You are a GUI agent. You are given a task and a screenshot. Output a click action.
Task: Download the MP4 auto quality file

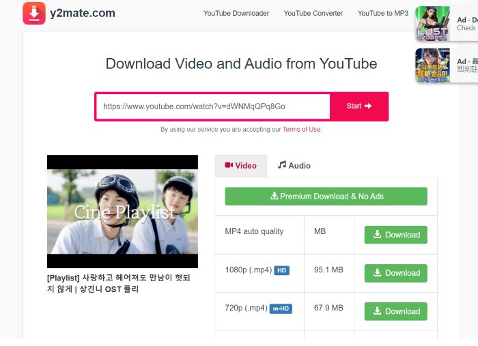[396, 235]
